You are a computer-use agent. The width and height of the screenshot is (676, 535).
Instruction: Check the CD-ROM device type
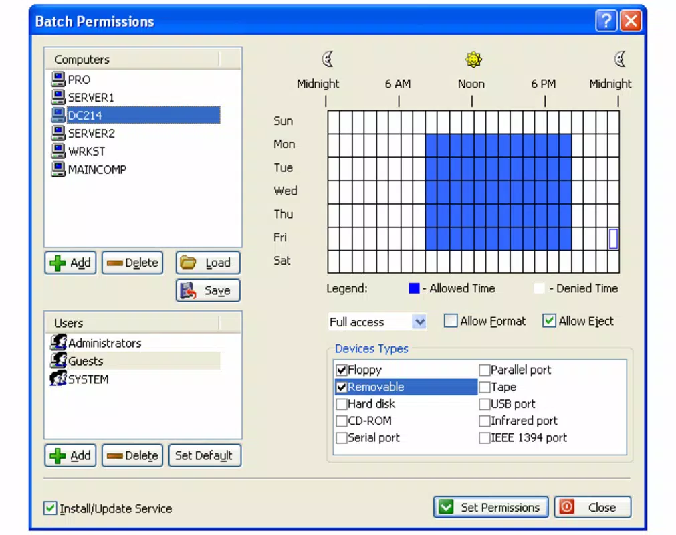[342, 421]
